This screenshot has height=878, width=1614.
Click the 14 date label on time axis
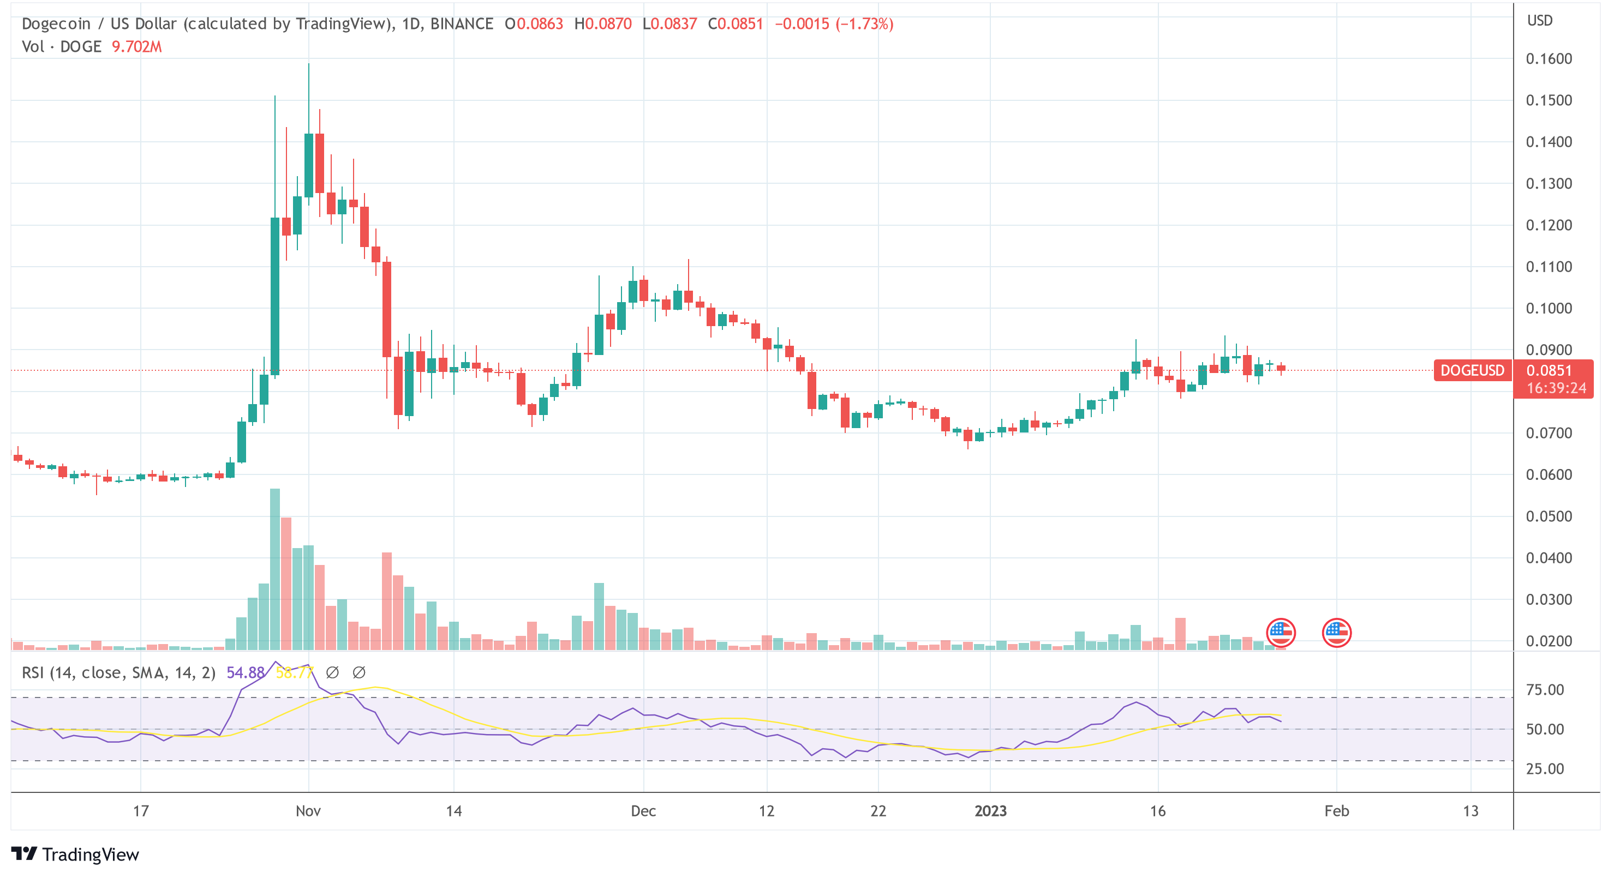point(453,811)
